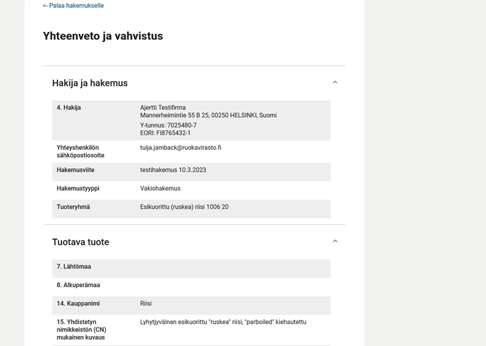The height and width of the screenshot is (346, 486).
Task: Click the Esikuorittu (ruskea) riisi 1006 20 value
Action: 184,207
